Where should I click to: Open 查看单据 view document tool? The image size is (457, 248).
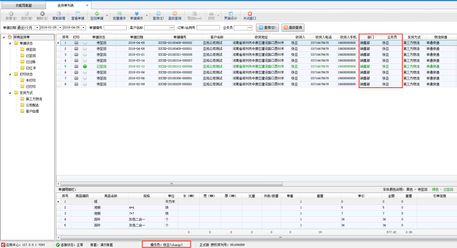tap(78, 14)
